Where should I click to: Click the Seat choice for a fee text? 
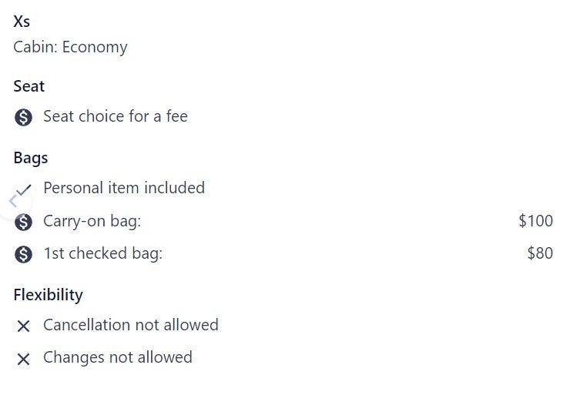pyautogui.click(x=116, y=116)
